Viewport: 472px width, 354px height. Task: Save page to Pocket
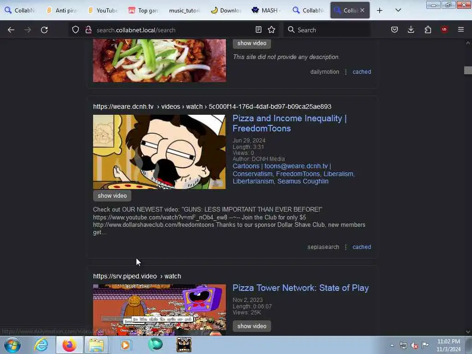coord(395,29)
